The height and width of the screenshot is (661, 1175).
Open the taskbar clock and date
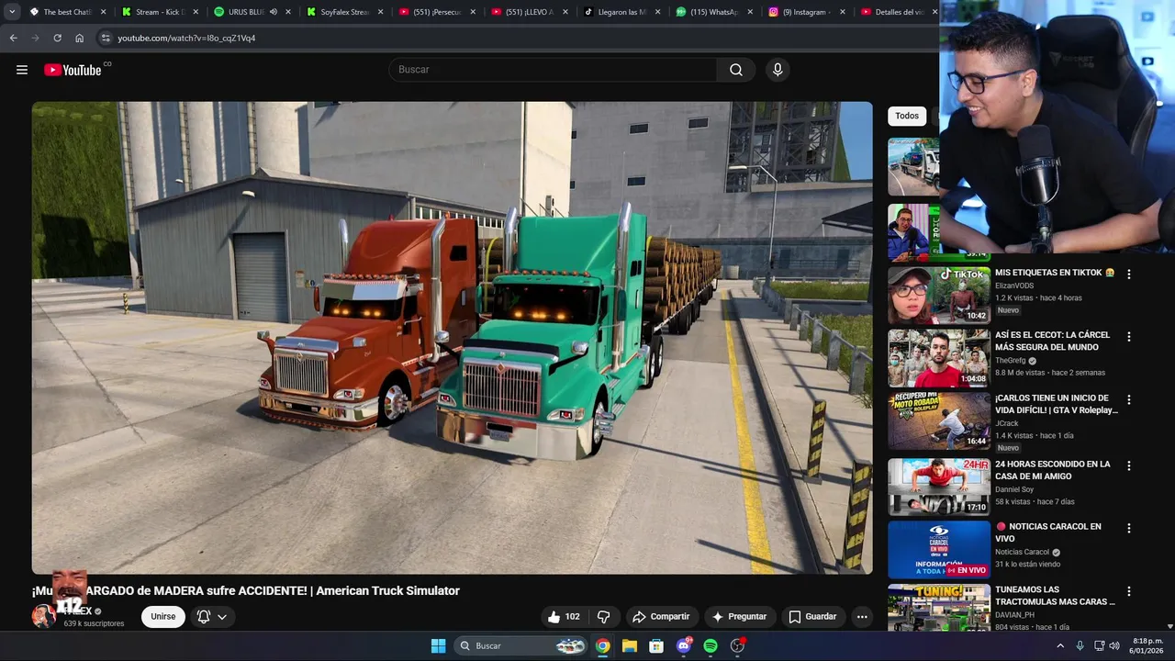click(1147, 645)
